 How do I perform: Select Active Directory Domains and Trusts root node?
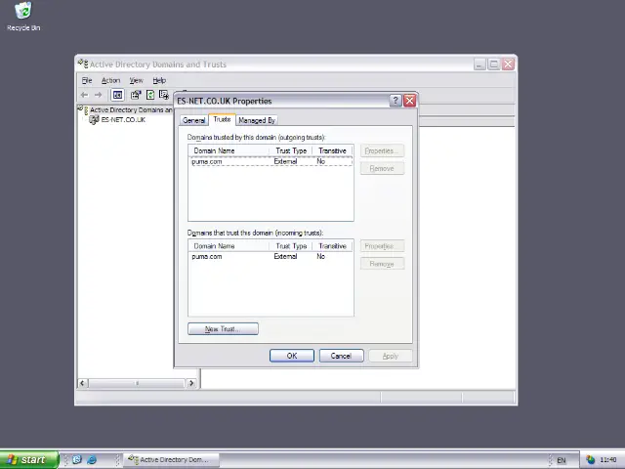[x=131, y=109]
